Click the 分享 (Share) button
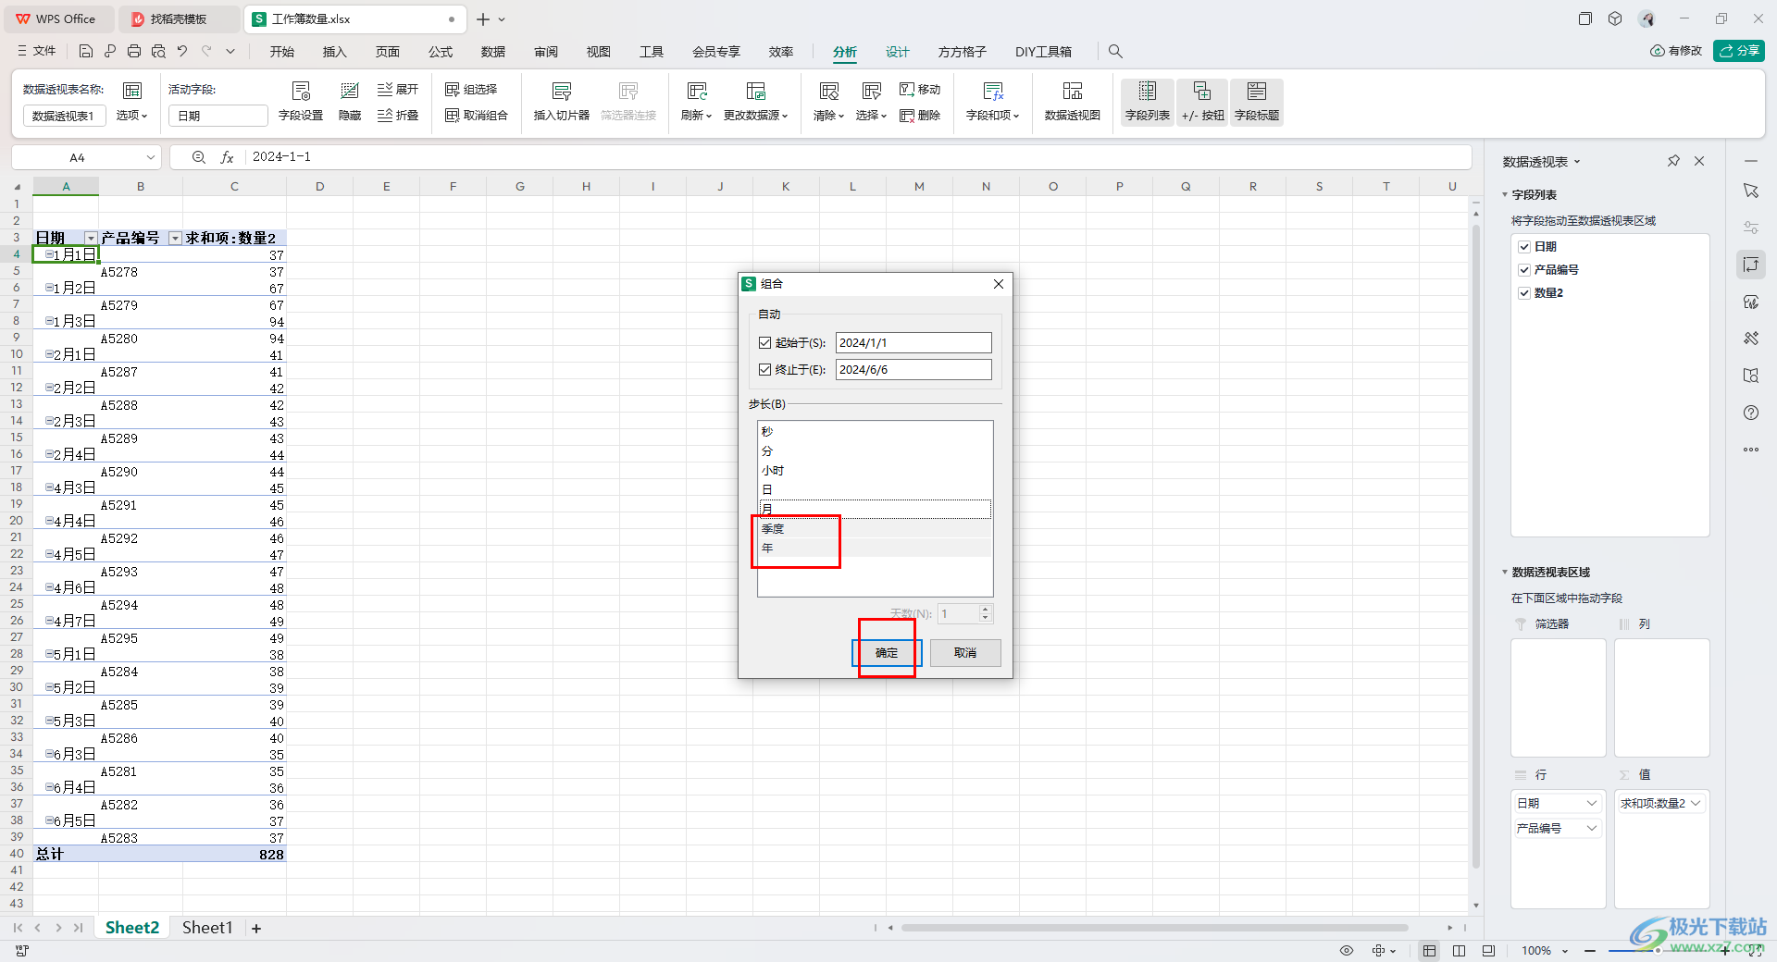The image size is (1777, 962). 1739,51
